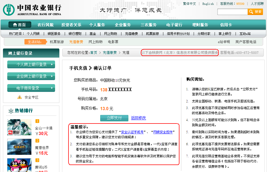
Task: Open the 安全专区 link
Action: tap(31, 97)
